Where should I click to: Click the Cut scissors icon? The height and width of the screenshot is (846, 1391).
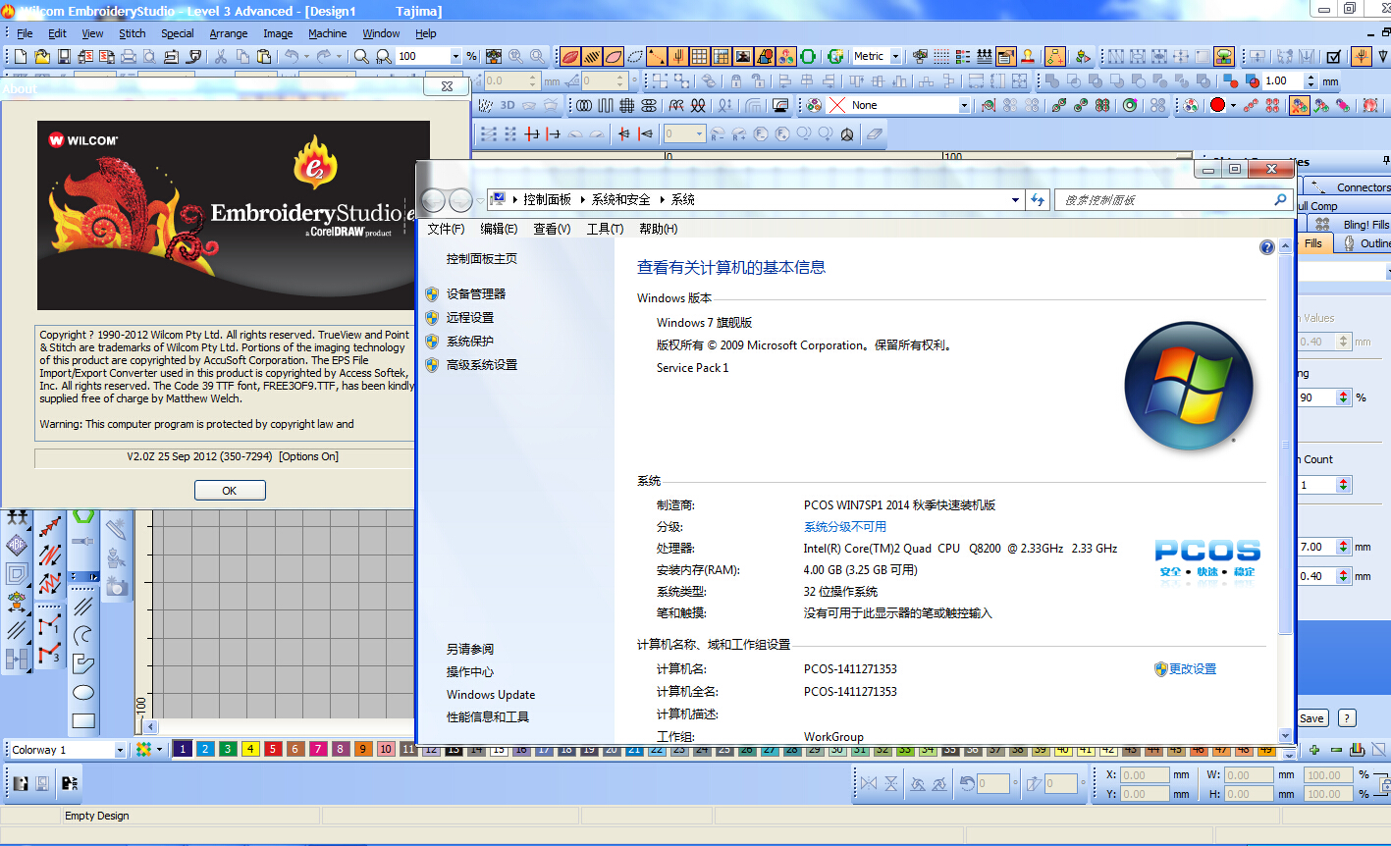click(x=220, y=56)
